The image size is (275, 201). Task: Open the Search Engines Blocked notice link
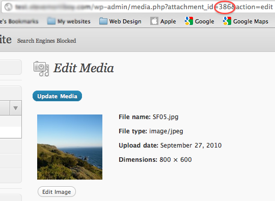[46, 41]
